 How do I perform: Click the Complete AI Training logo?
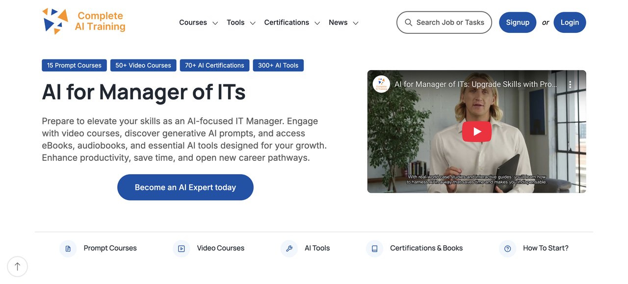84,22
